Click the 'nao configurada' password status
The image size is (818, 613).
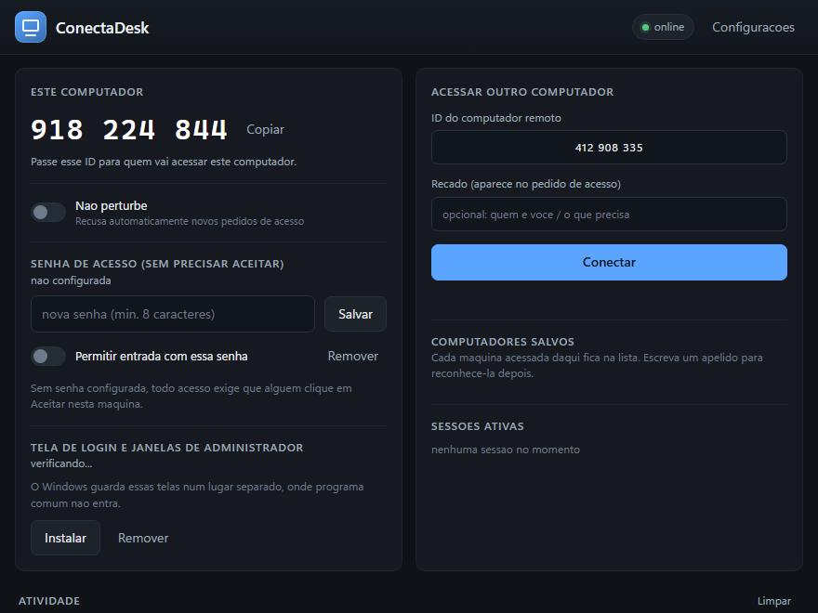[x=71, y=280]
